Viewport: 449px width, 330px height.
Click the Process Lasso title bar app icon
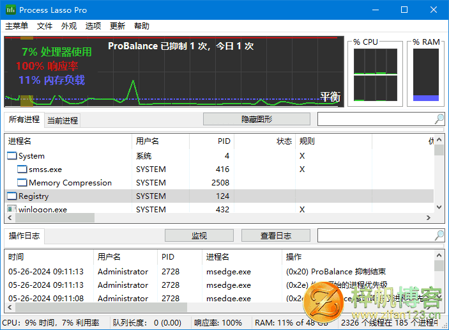click(x=11, y=10)
